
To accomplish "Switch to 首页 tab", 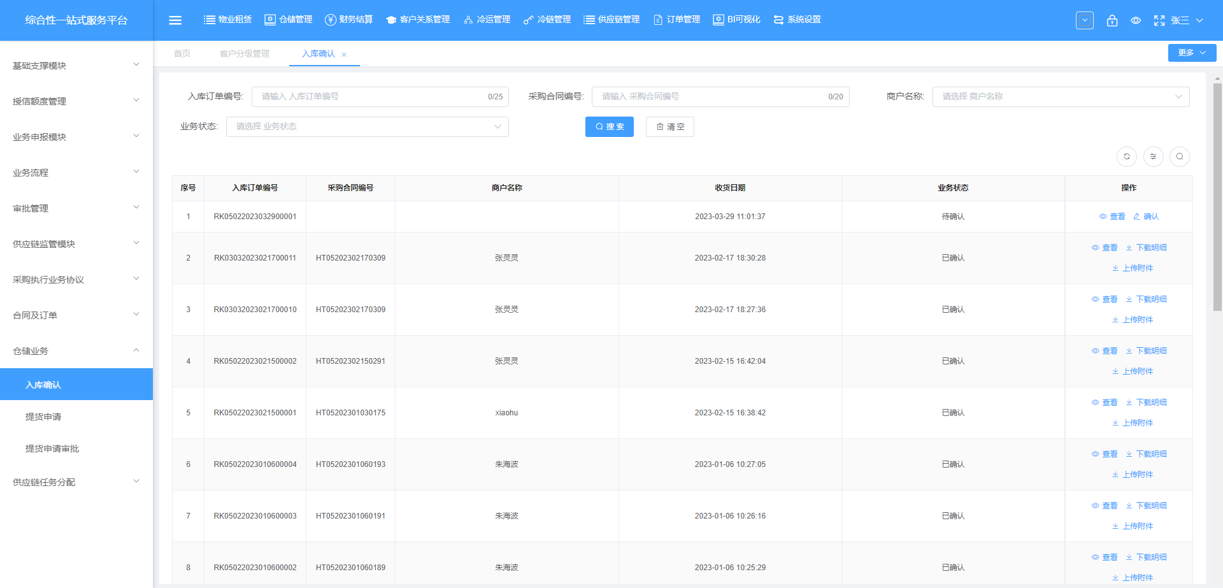I will [x=182, y=54].
